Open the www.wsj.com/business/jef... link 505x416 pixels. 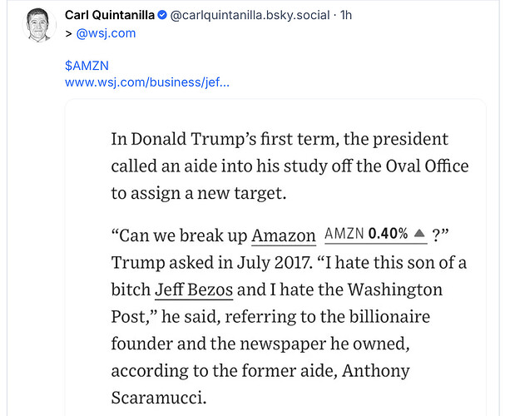pyautogui.click(x=147, y=82)
